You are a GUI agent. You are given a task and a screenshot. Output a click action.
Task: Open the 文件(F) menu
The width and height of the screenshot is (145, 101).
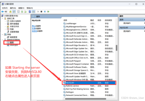[x=5, y=8]
